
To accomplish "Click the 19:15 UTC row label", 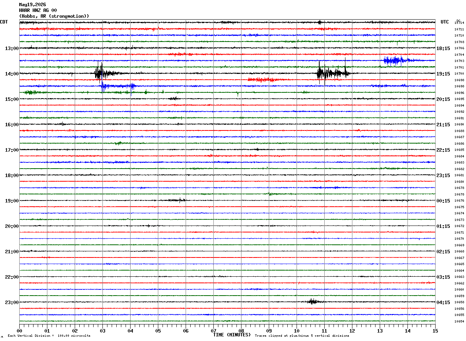I will [x=443, y=74].
